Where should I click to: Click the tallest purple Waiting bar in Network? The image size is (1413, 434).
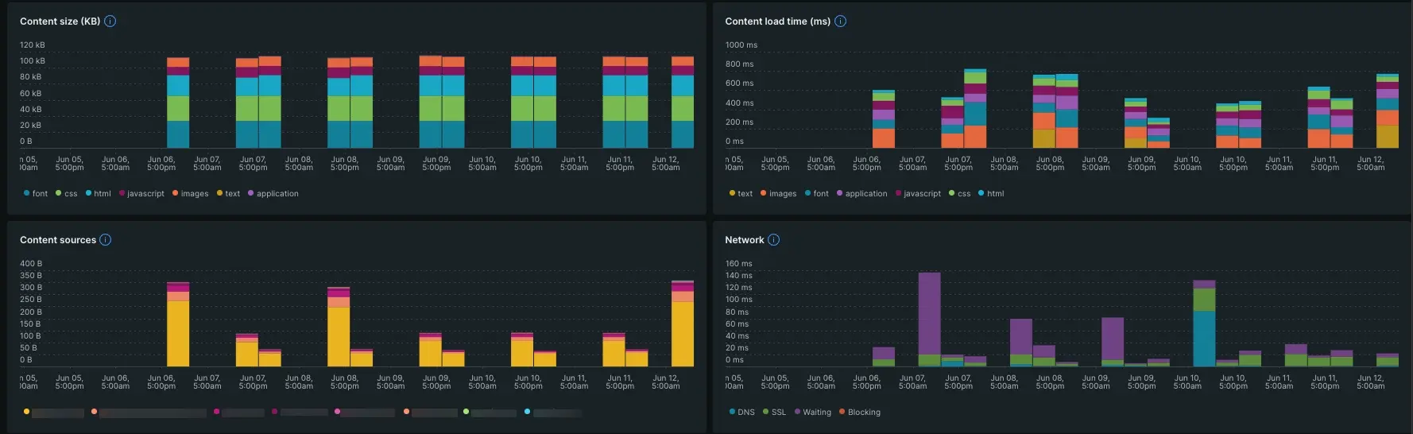coord(929,313)
